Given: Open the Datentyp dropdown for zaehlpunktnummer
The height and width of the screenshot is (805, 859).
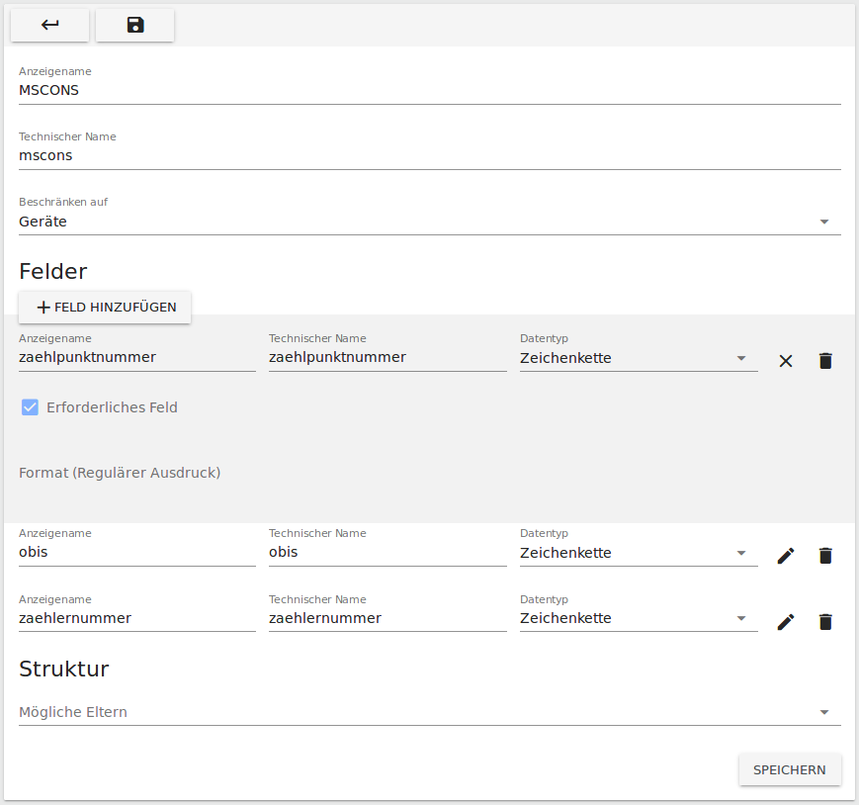Looking at the screenshot, I should 739,358.
